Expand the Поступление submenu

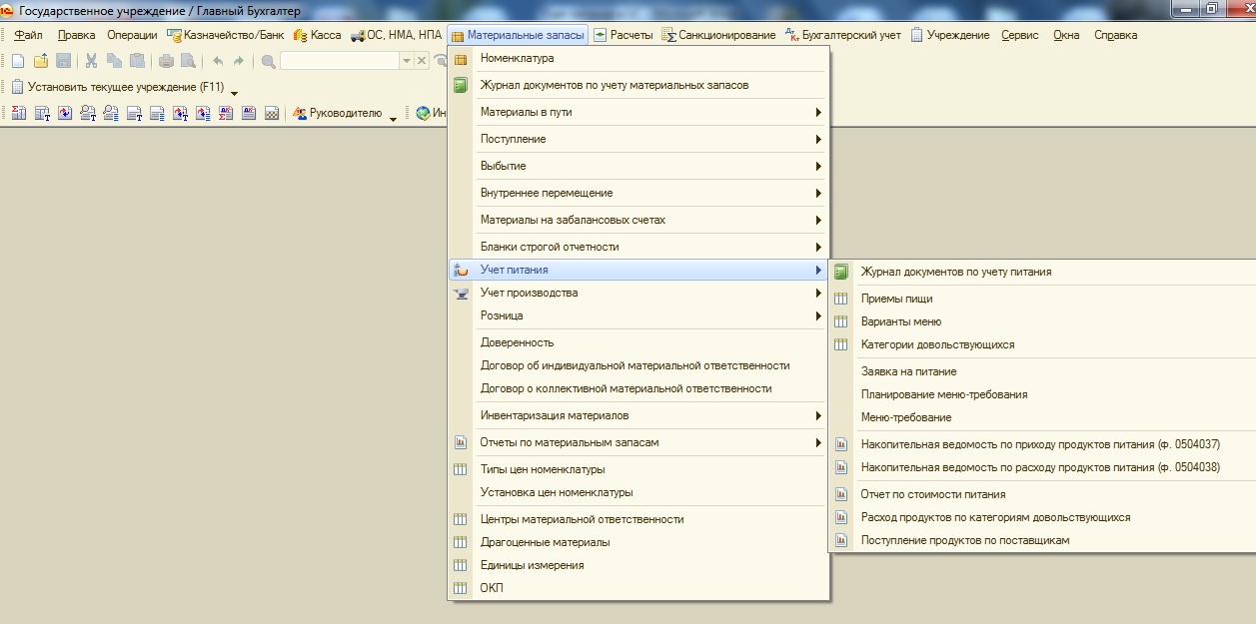(513, 139)
